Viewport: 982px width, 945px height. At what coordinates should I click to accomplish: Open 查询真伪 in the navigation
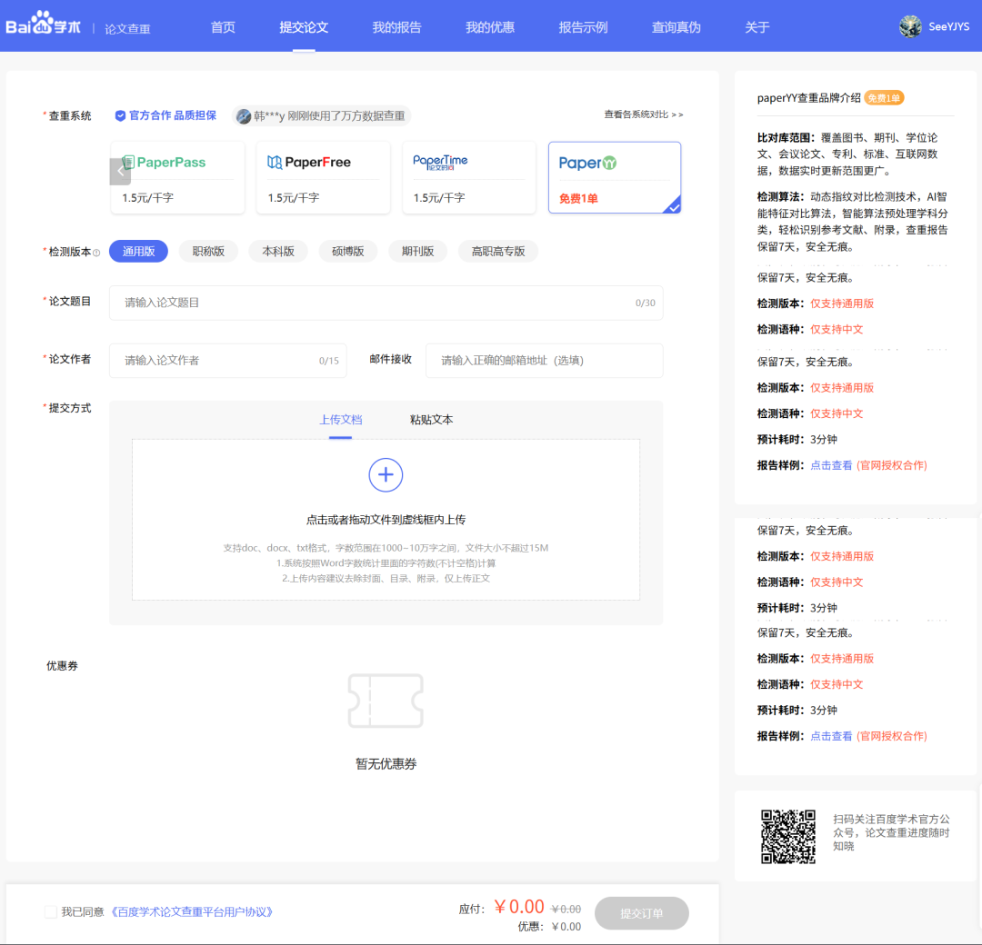click(676, 27)
